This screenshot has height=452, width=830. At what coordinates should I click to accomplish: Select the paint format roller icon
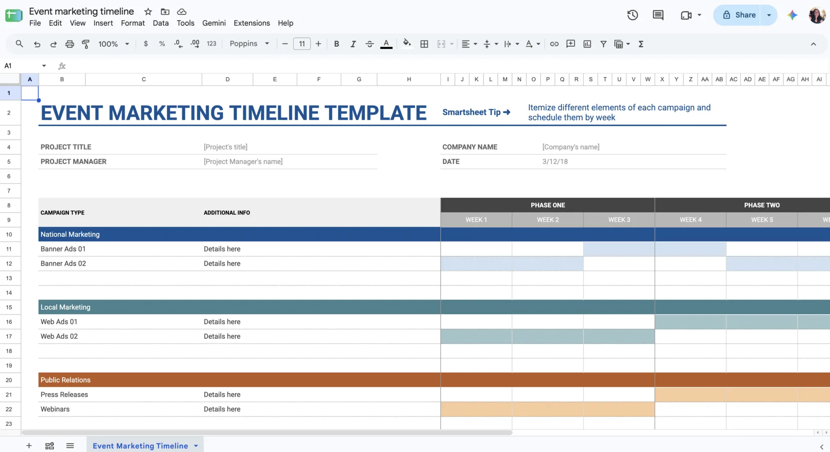tap(86, 44)
